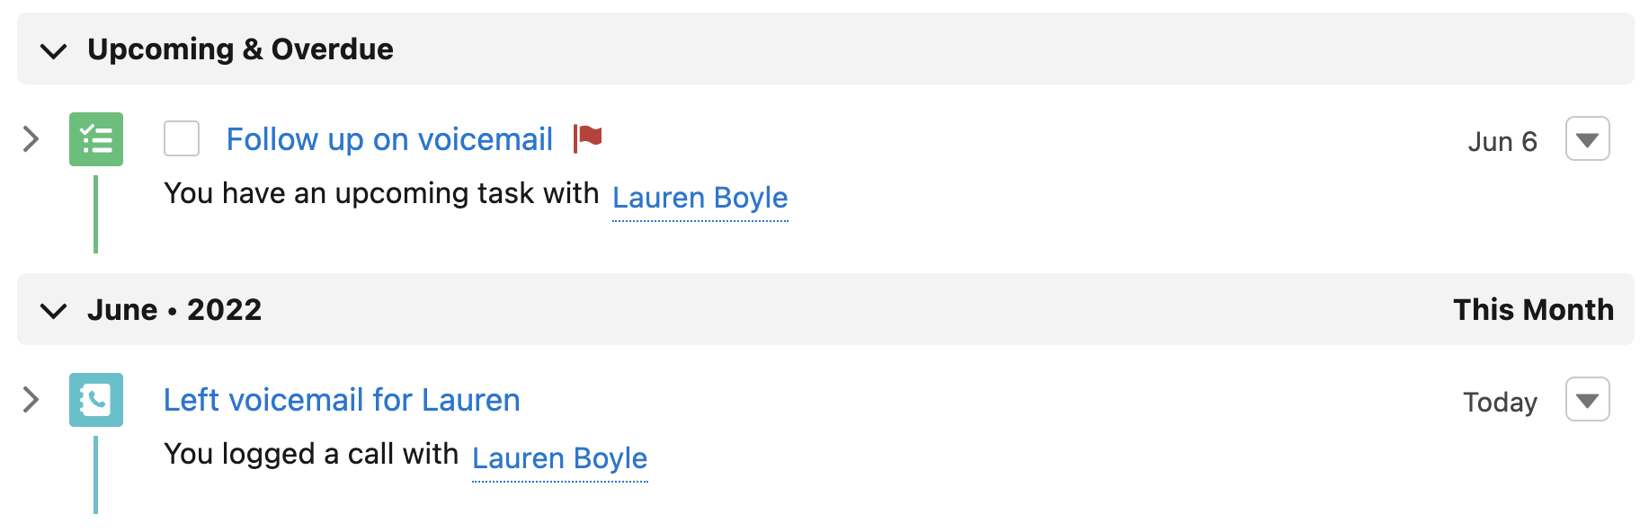
Task: Click the red high-priority flag icon
Action: click(588, 138)
